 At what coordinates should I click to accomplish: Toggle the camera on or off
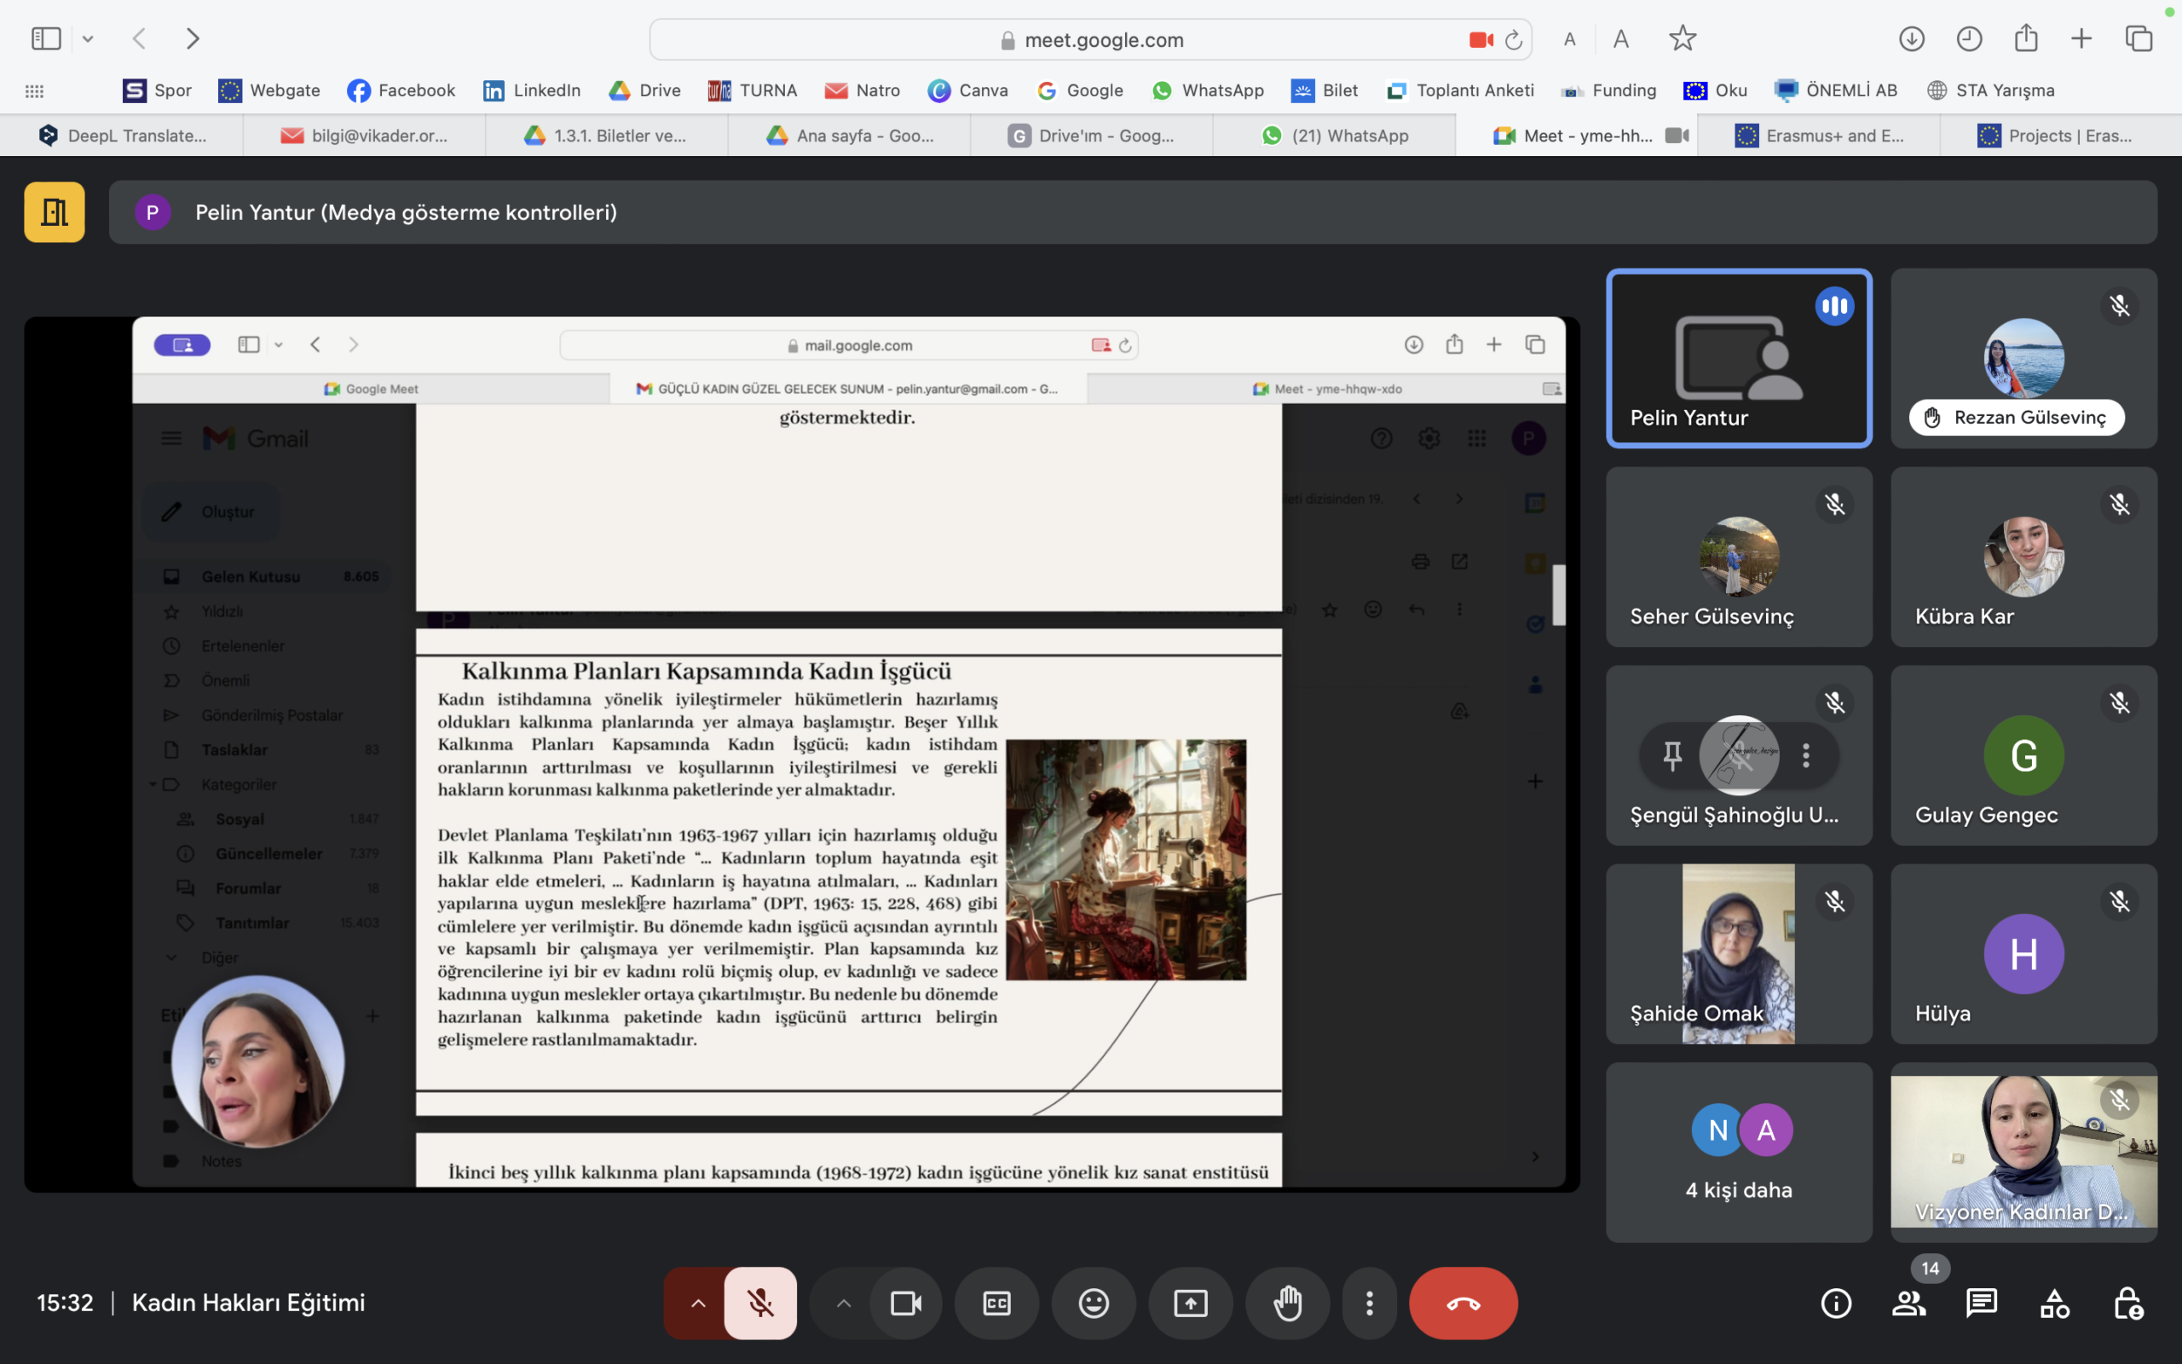point(905,1303)
